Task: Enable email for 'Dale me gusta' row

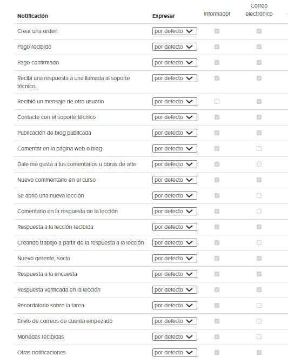Action: 259,164
